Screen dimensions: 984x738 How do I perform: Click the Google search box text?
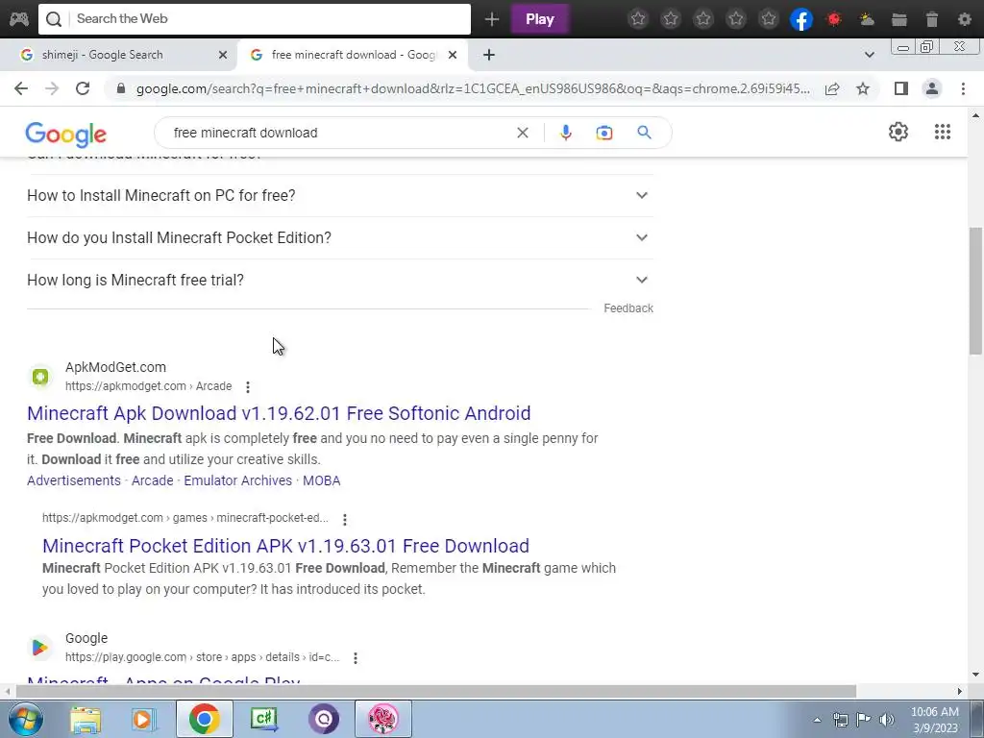[245, 133]
